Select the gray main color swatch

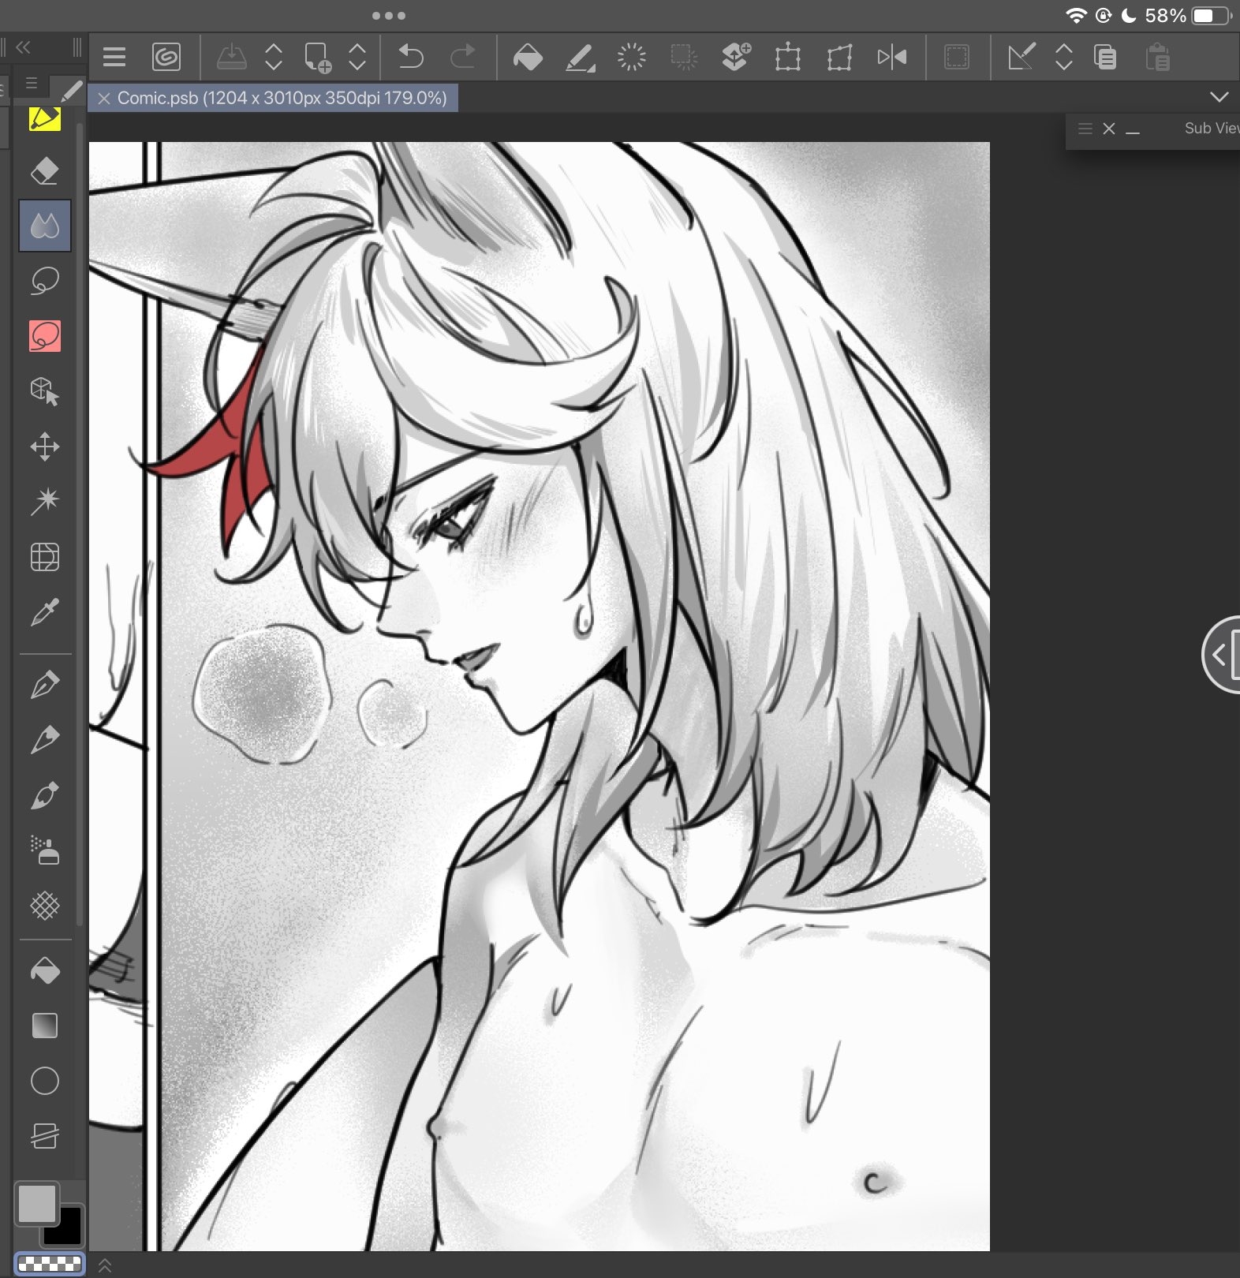[x=36, y=1203]
